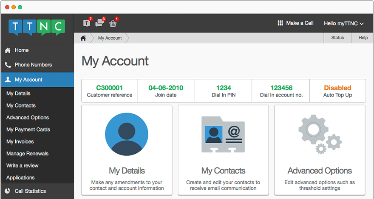This screenshot has width=374, height=199.
Task: Open the Status link
Action: point(337,38)
